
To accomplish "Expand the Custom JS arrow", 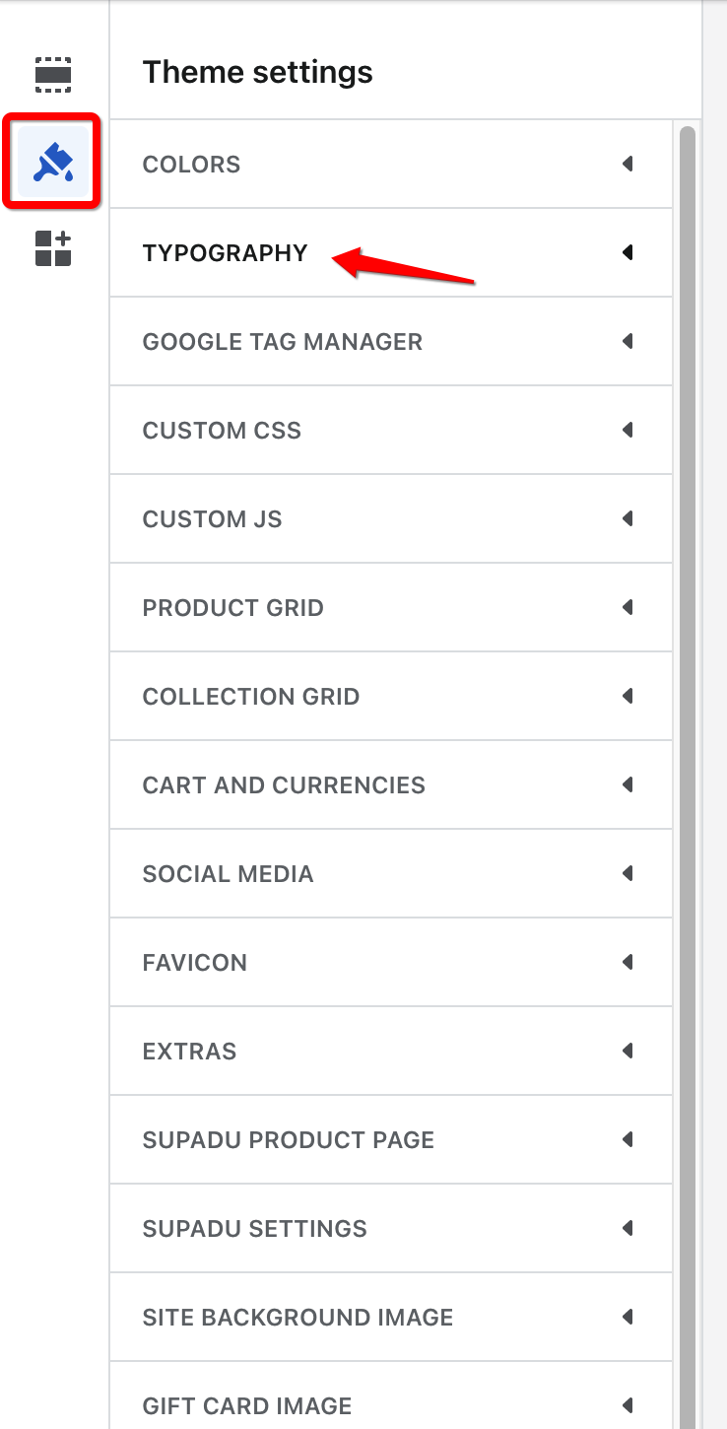I will click(628, 518).
